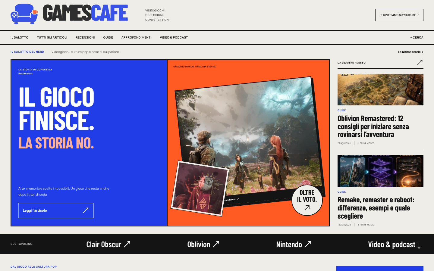This screenshot has width=434, height=271.
Task: Click the Recensioni label on cover story
Action: [x=26, y=73]
